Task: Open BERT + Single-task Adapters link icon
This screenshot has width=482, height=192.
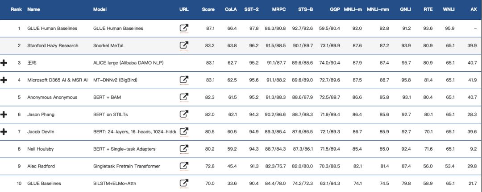Action: pos(183,149)
